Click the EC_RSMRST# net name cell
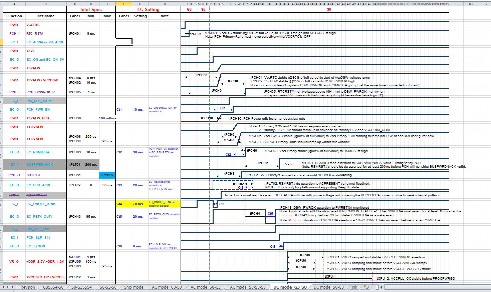This screenshot has width=491, height=292. pyautogui.click(x=46, y=152)
